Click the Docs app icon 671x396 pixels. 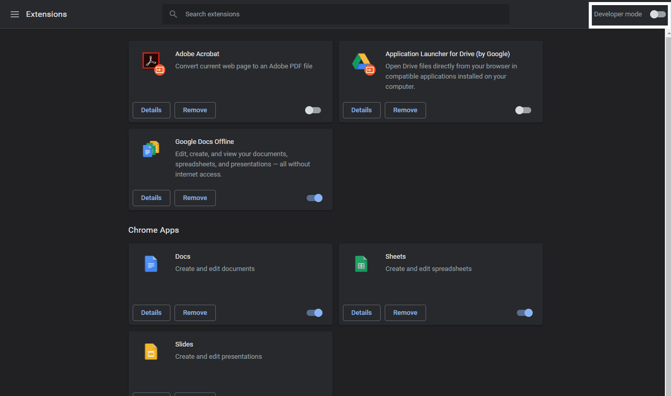[151, 264]
